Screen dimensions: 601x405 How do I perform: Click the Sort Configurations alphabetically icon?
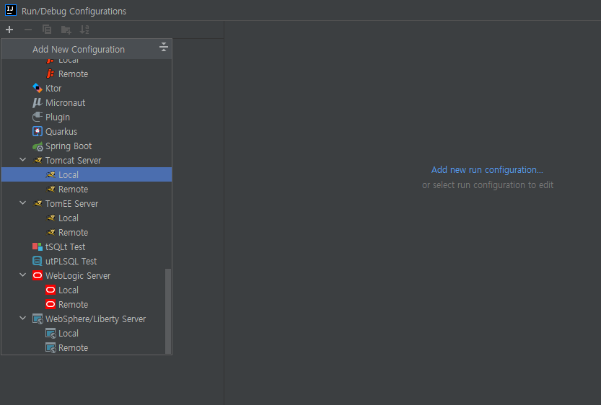[84, 30]
